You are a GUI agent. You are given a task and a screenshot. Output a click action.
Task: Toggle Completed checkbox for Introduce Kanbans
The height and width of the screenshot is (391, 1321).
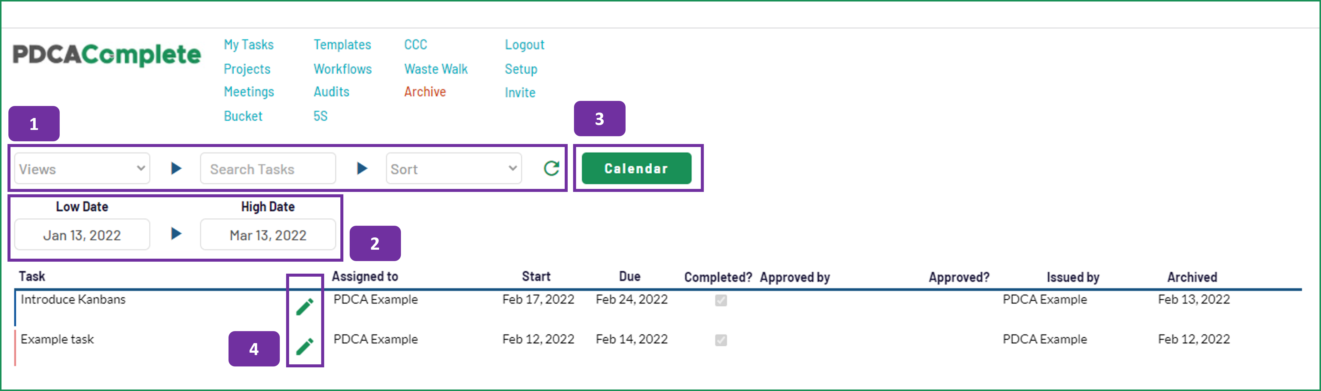721,300
